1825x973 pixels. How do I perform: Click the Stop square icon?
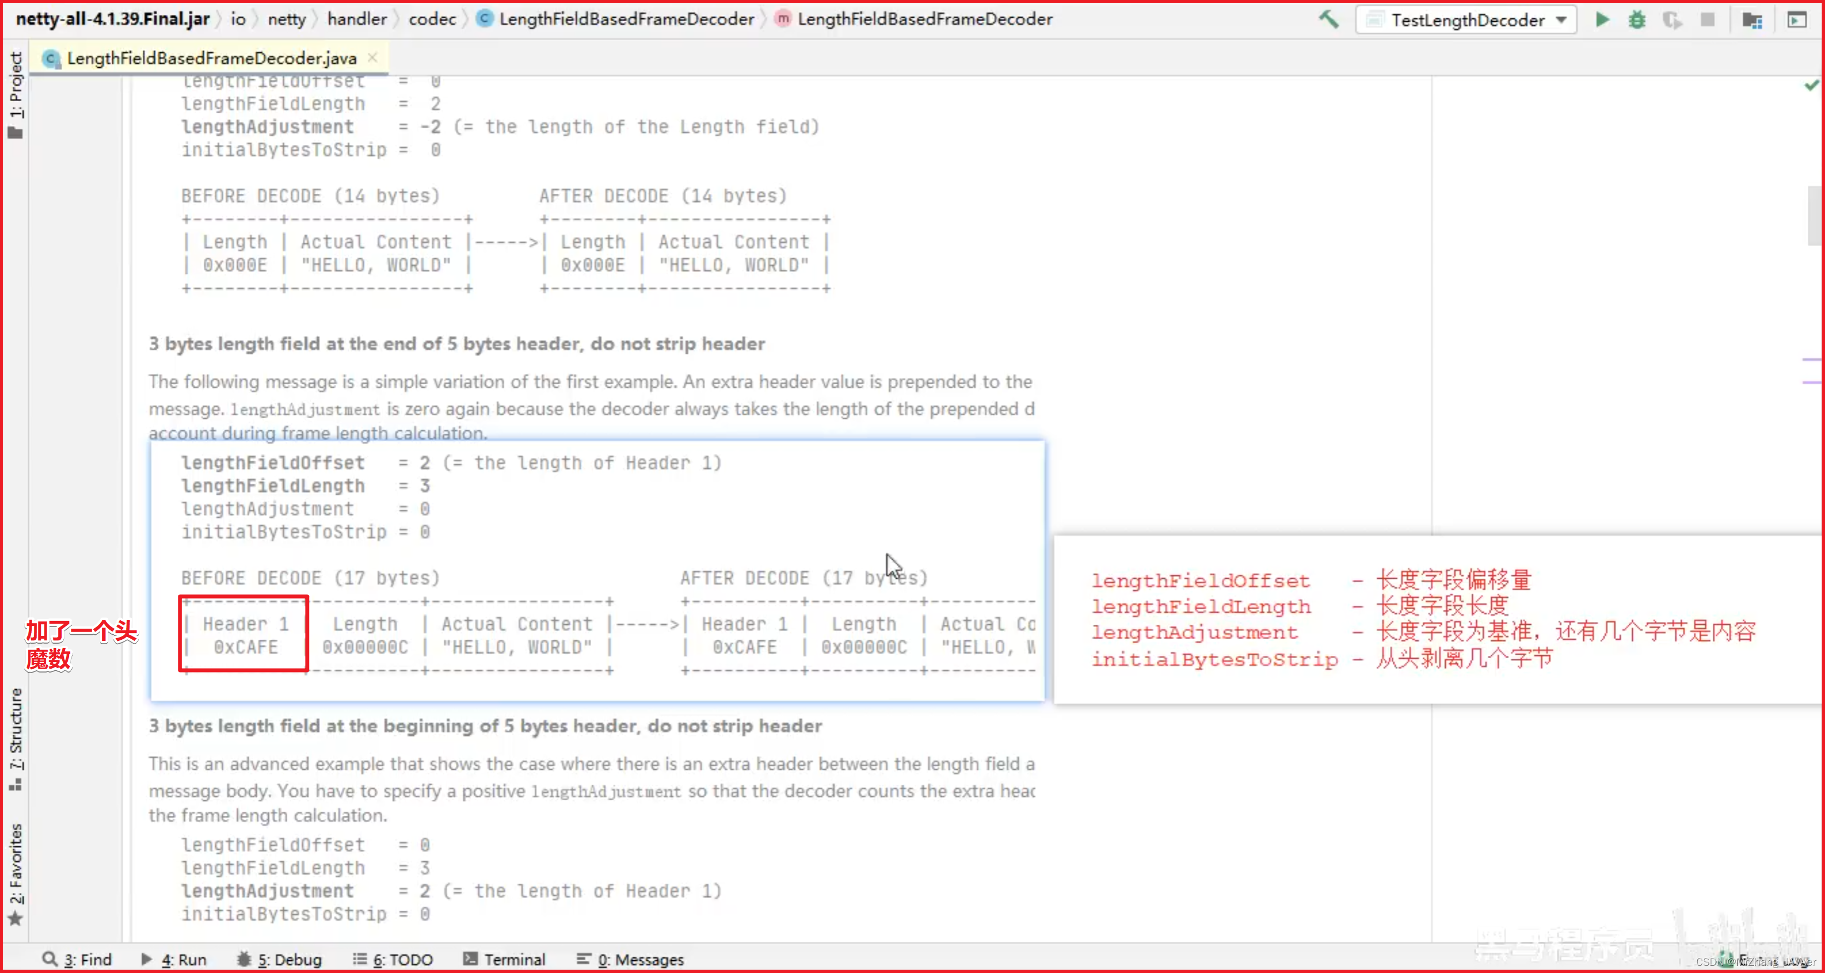pyautogui.click(x=1707, y=19)
